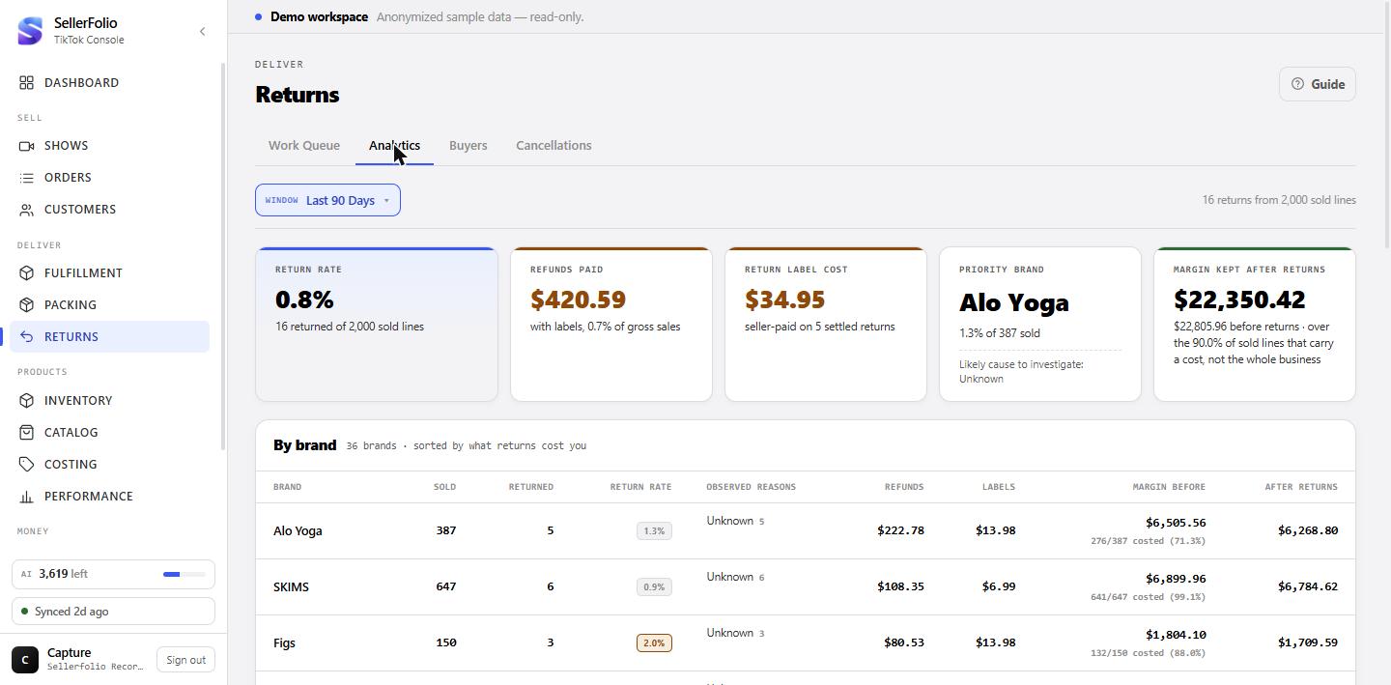Viewport: 1391px width, 685px height.
Task: Open DASHBOARD in the sidebar
Action: pos(109,83)
